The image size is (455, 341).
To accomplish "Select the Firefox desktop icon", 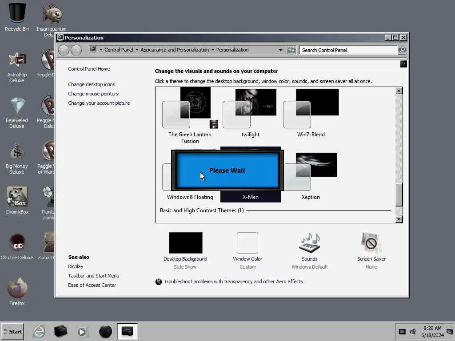I will pyautogui.click(x=17, y=292).
